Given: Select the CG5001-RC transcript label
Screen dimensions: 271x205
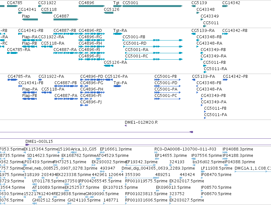Looking at the screenshot, I should click(137, 56).
